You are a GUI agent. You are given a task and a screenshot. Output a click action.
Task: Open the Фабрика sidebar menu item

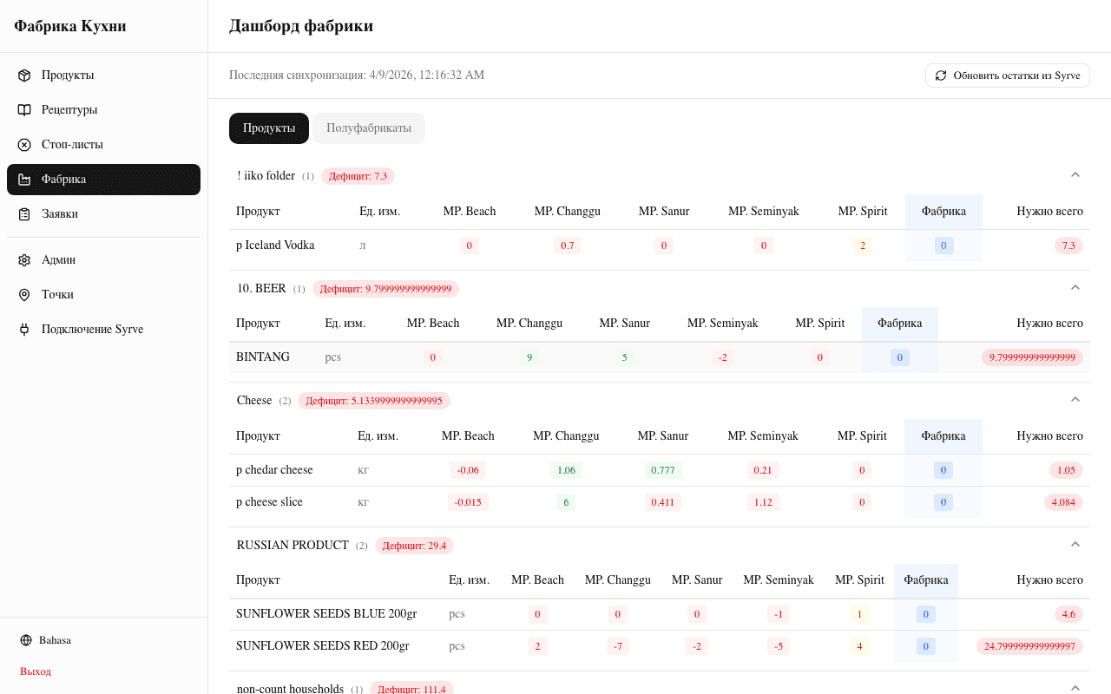click(103, 180)
